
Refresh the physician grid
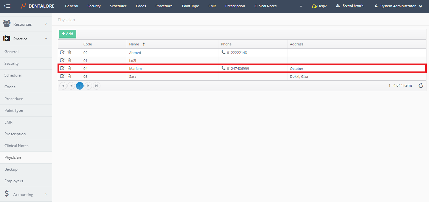[x=421, y=85]
